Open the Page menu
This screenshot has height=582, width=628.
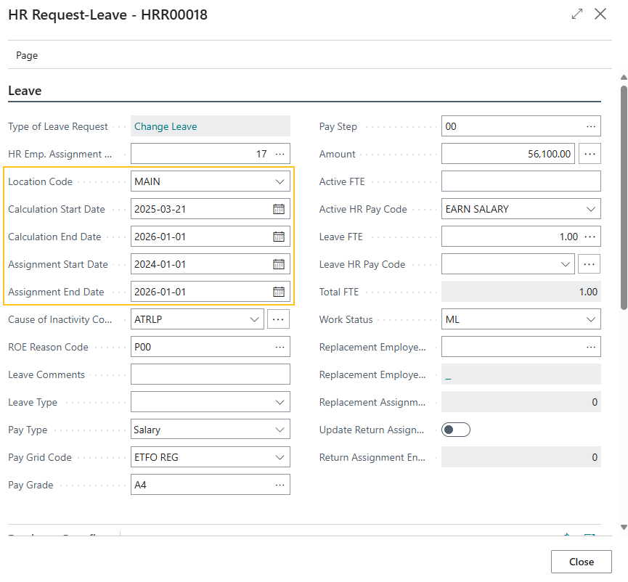(28, 55)
